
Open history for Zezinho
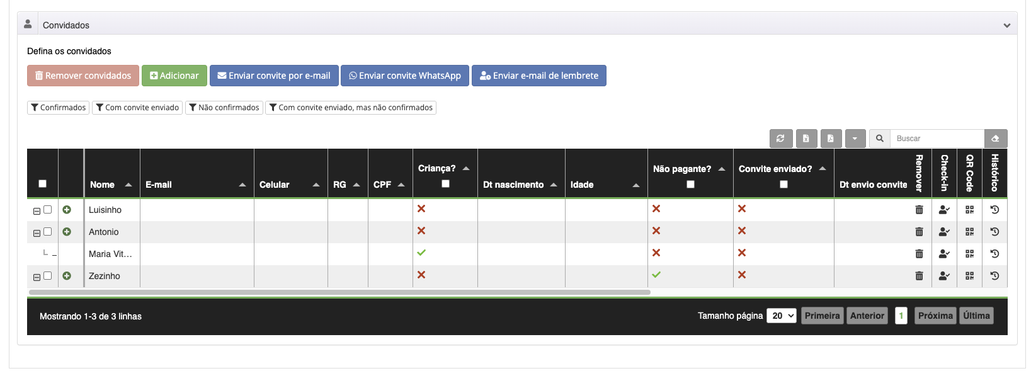pyautogui.click(x=995, y=276)
